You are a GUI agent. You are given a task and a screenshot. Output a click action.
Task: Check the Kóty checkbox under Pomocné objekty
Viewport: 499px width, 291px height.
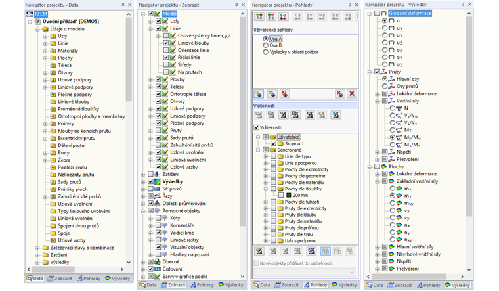(158, 218)
